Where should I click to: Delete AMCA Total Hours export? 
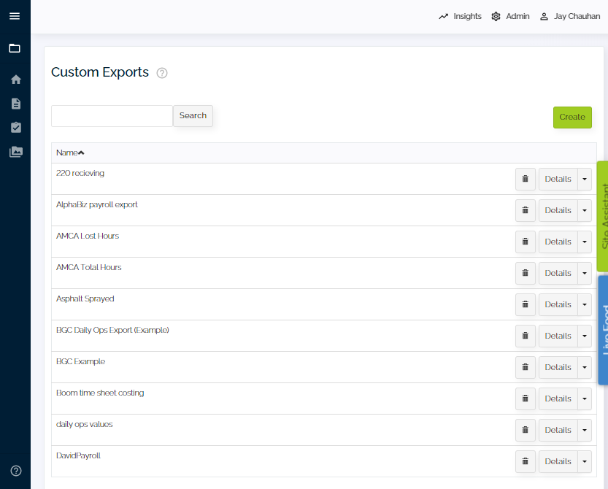(x=525, y=273)
